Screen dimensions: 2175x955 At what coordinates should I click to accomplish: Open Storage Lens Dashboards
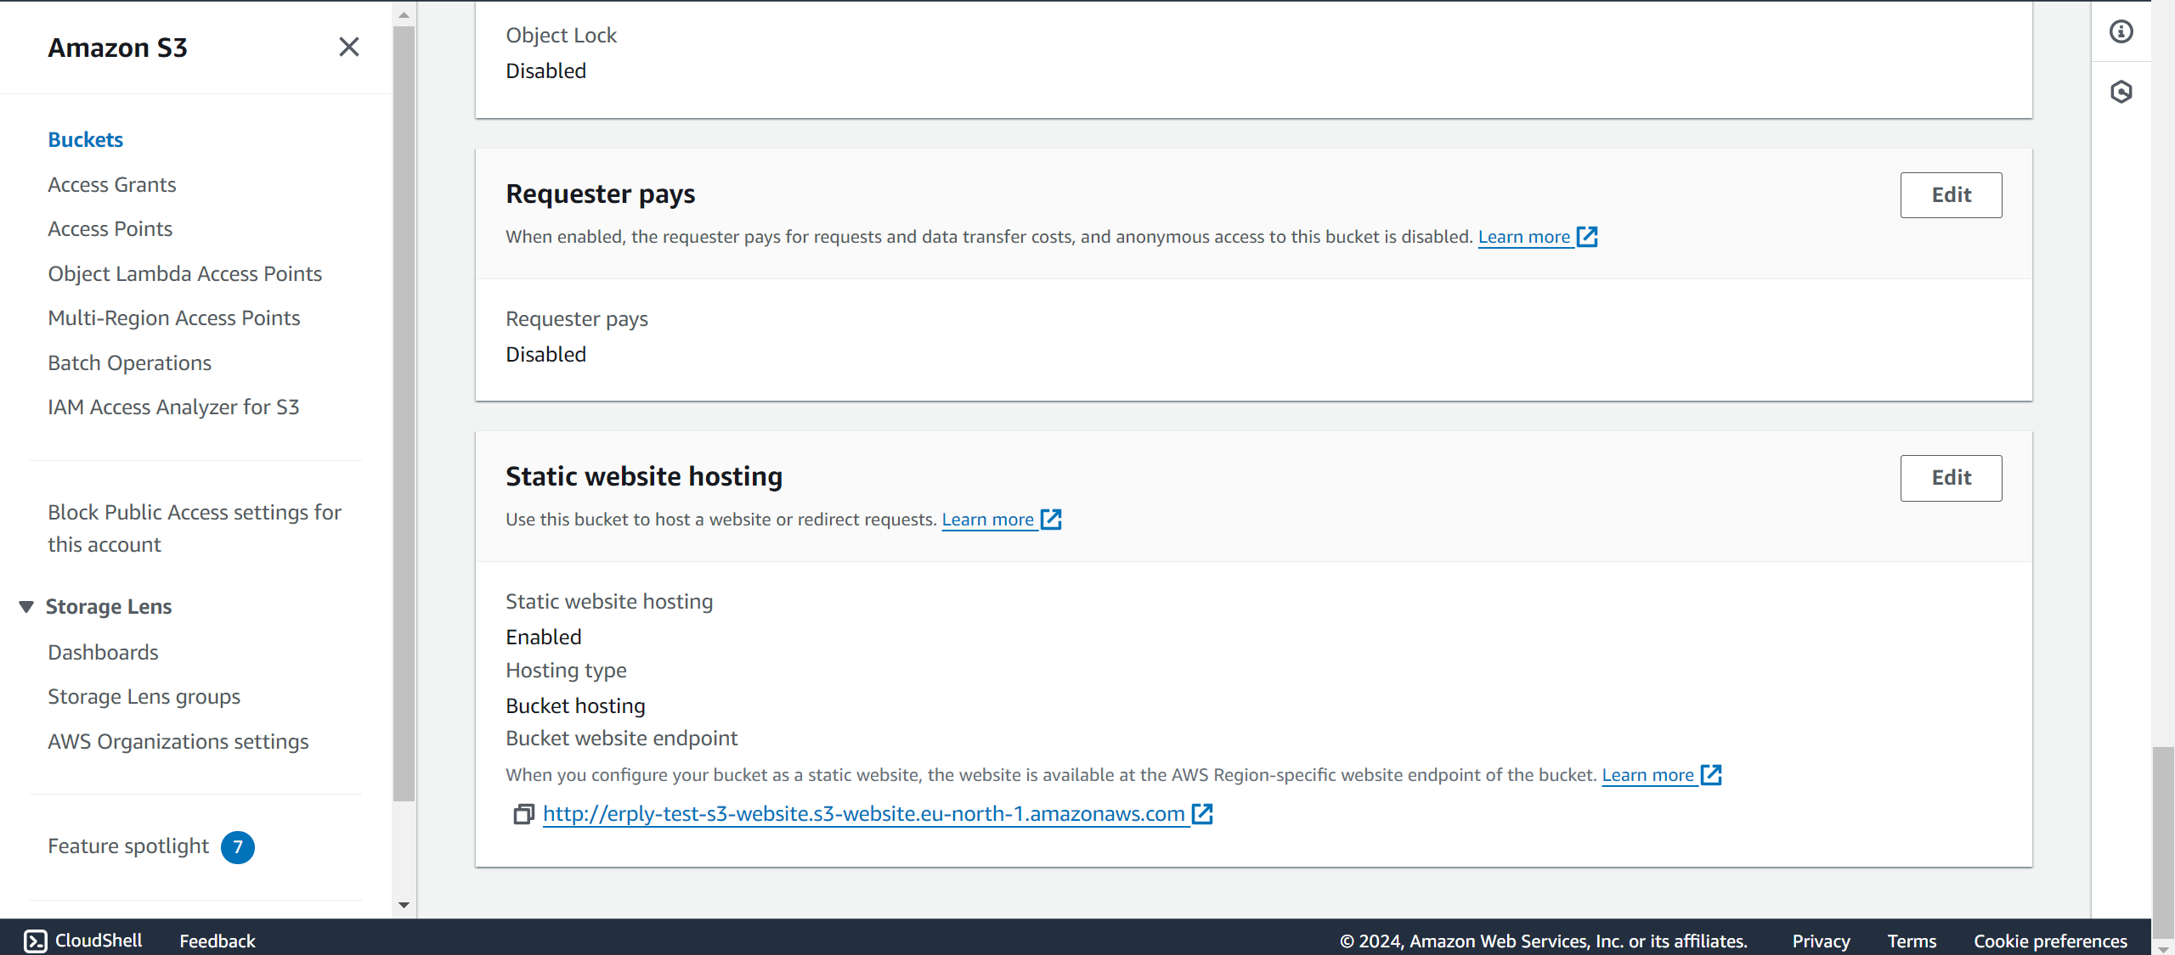click(103, 653)
